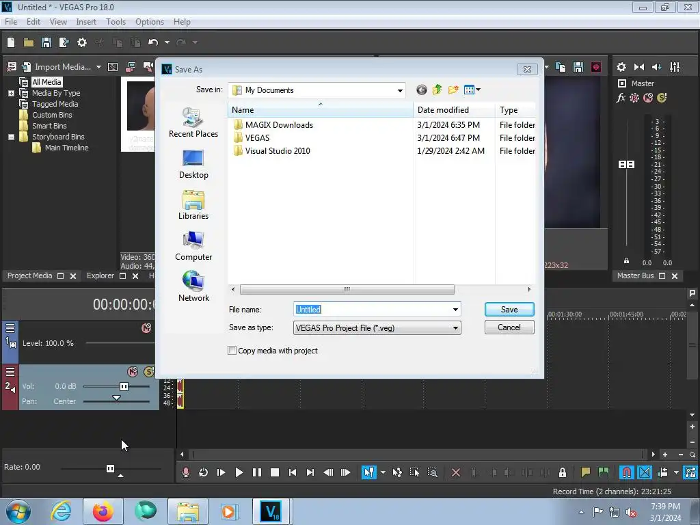Click the Record microphone button
Screen dimensions: 700x525
pyautogui.click(x=186, y=472)
